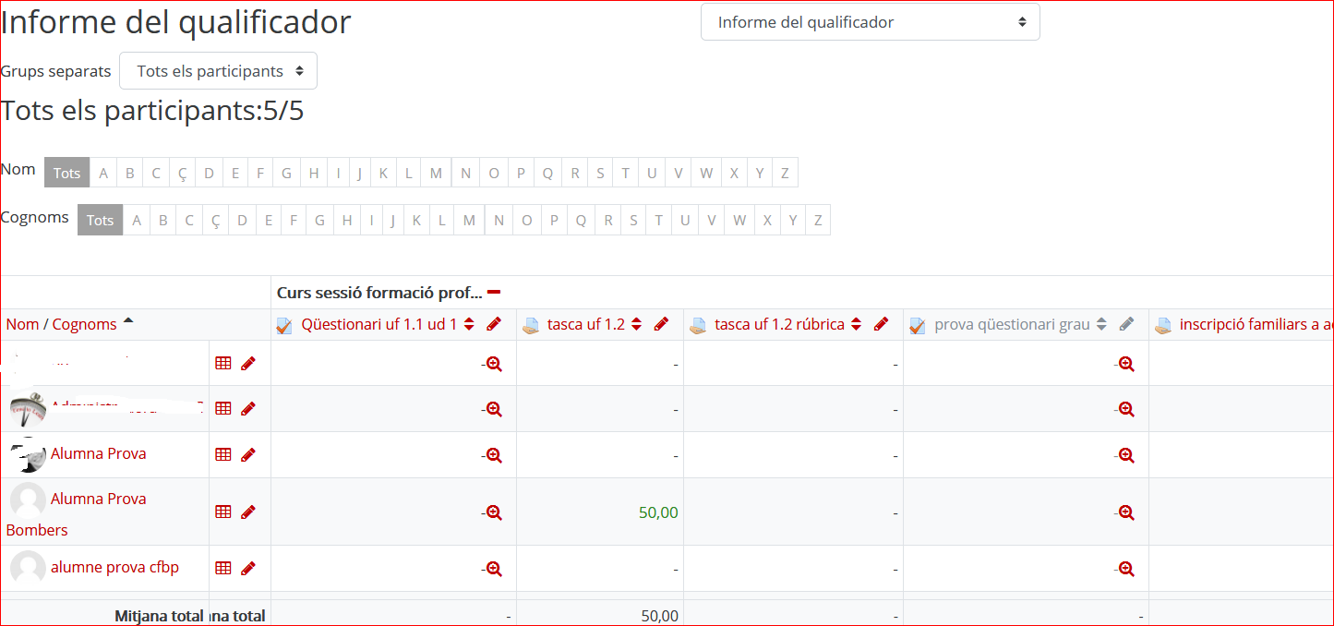Click avatar in the Administr... row
The height and width of the screenshot is (626, 1334).
(x=28, y=407)
